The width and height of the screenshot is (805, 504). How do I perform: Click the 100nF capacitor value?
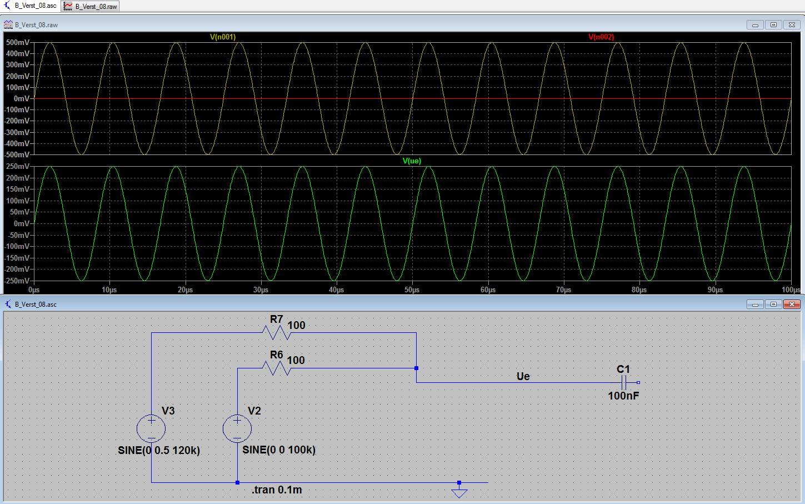[x=623, y=396]
